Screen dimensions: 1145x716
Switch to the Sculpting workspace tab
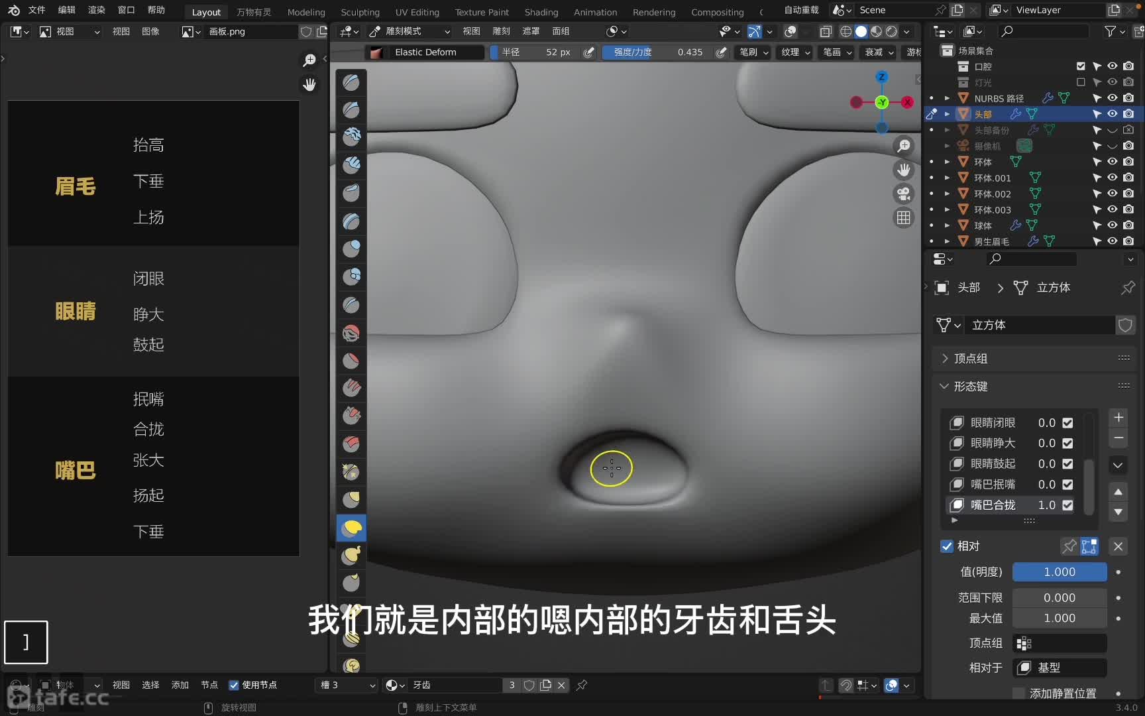pos(360,12)
